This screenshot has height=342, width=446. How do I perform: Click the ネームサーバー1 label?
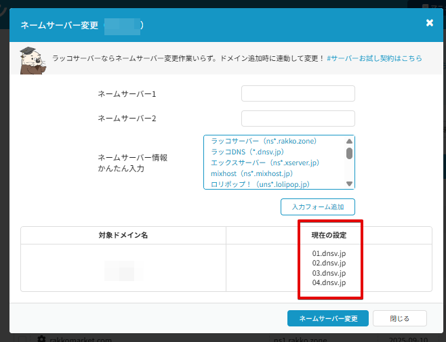pos(127,94)
